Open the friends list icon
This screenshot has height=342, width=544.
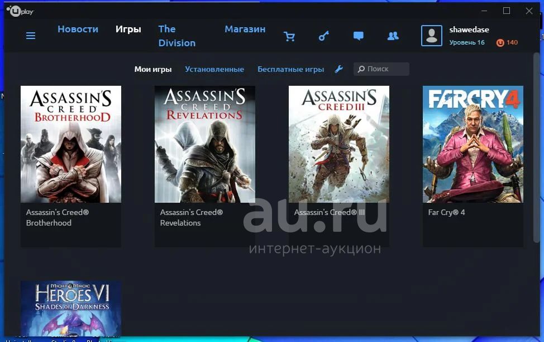pos(393,36)
